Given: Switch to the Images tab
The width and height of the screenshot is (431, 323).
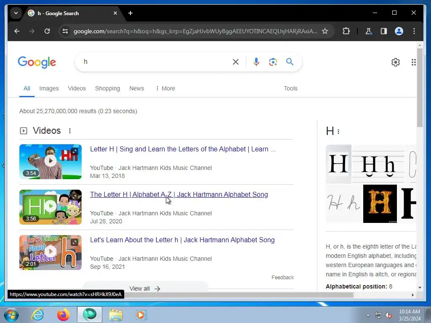Looking at the screenshot, I should pyautogui.click(x=49, y=88).
